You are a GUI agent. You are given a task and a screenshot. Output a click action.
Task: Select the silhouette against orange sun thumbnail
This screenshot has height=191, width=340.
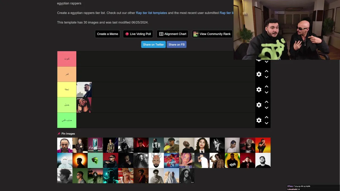80,160
